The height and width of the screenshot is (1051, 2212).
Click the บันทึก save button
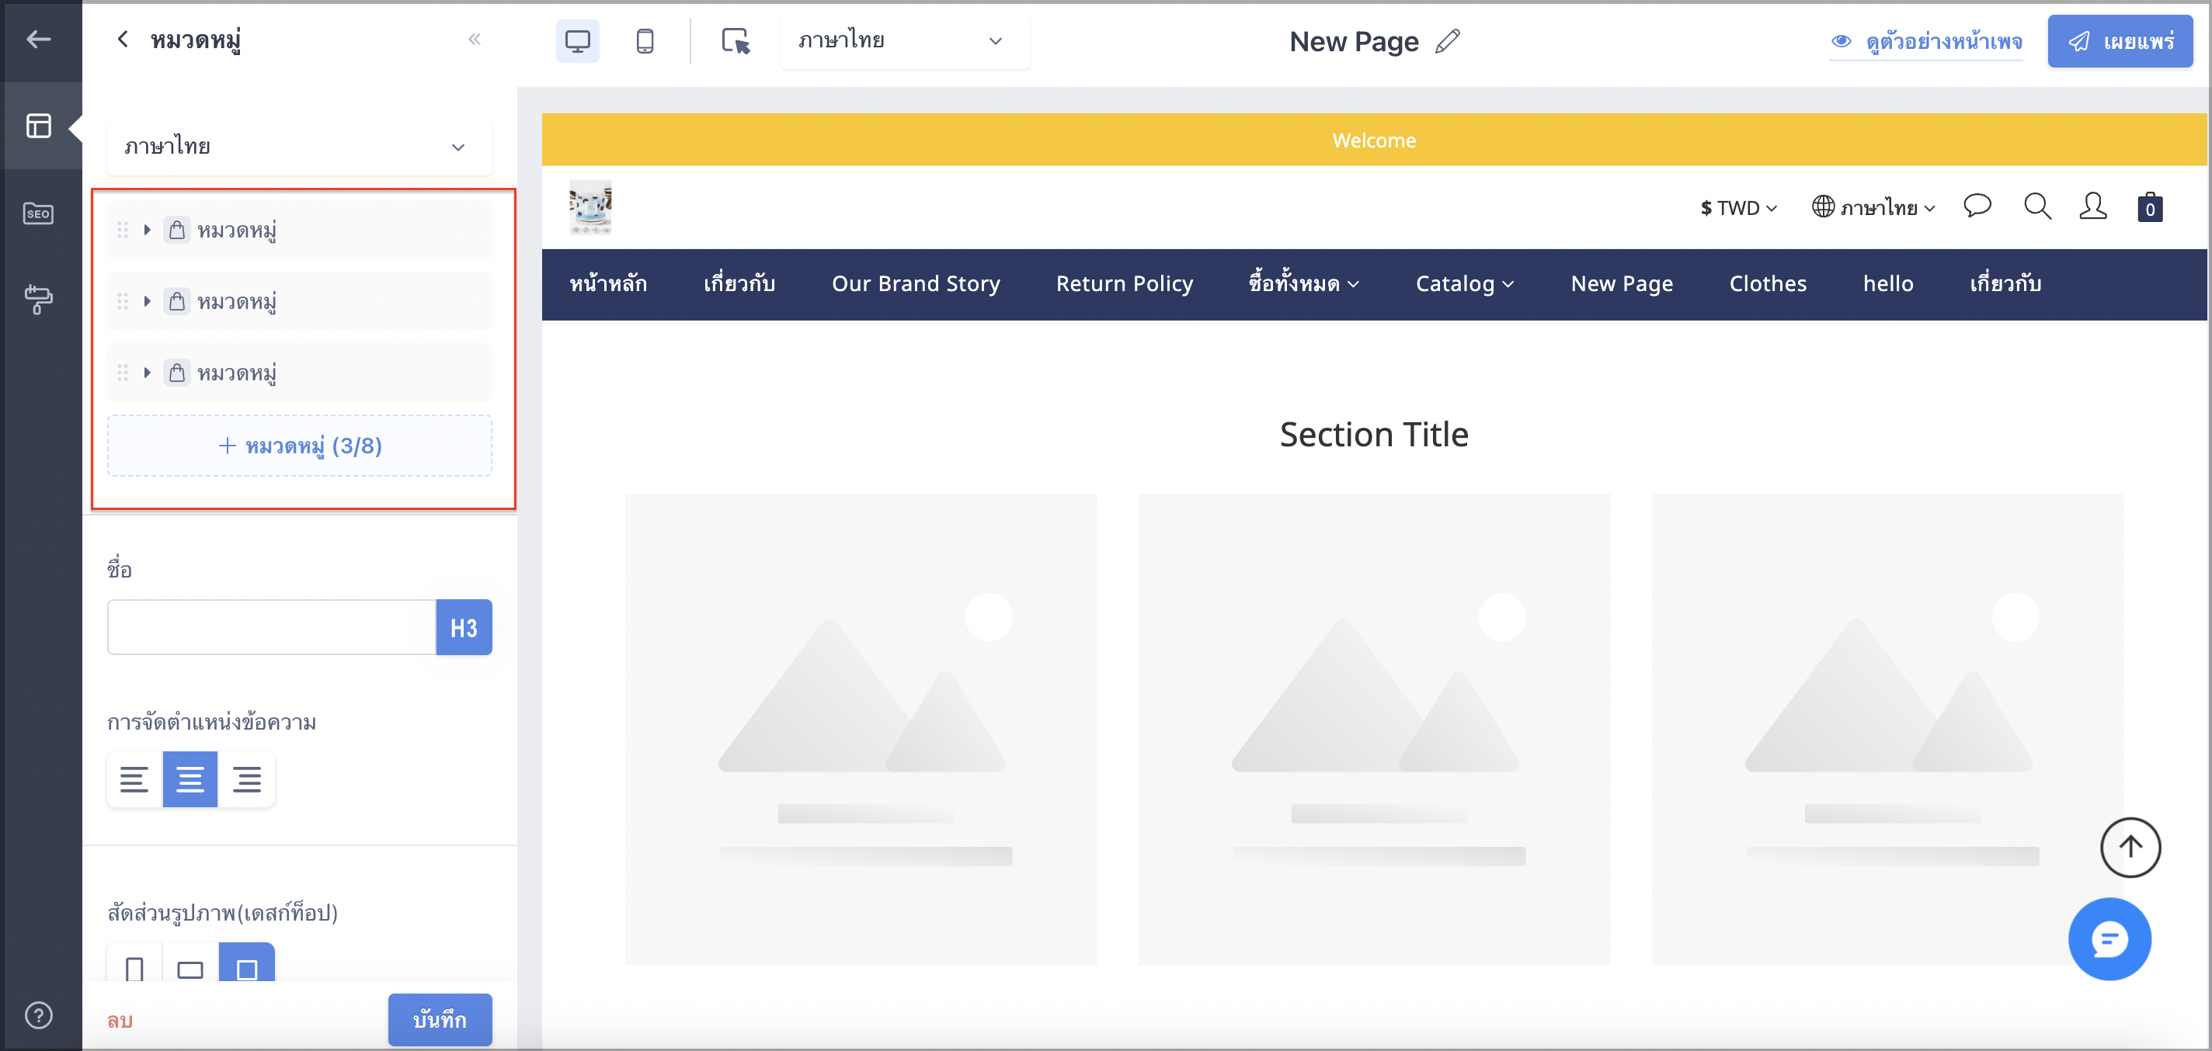440,1020
